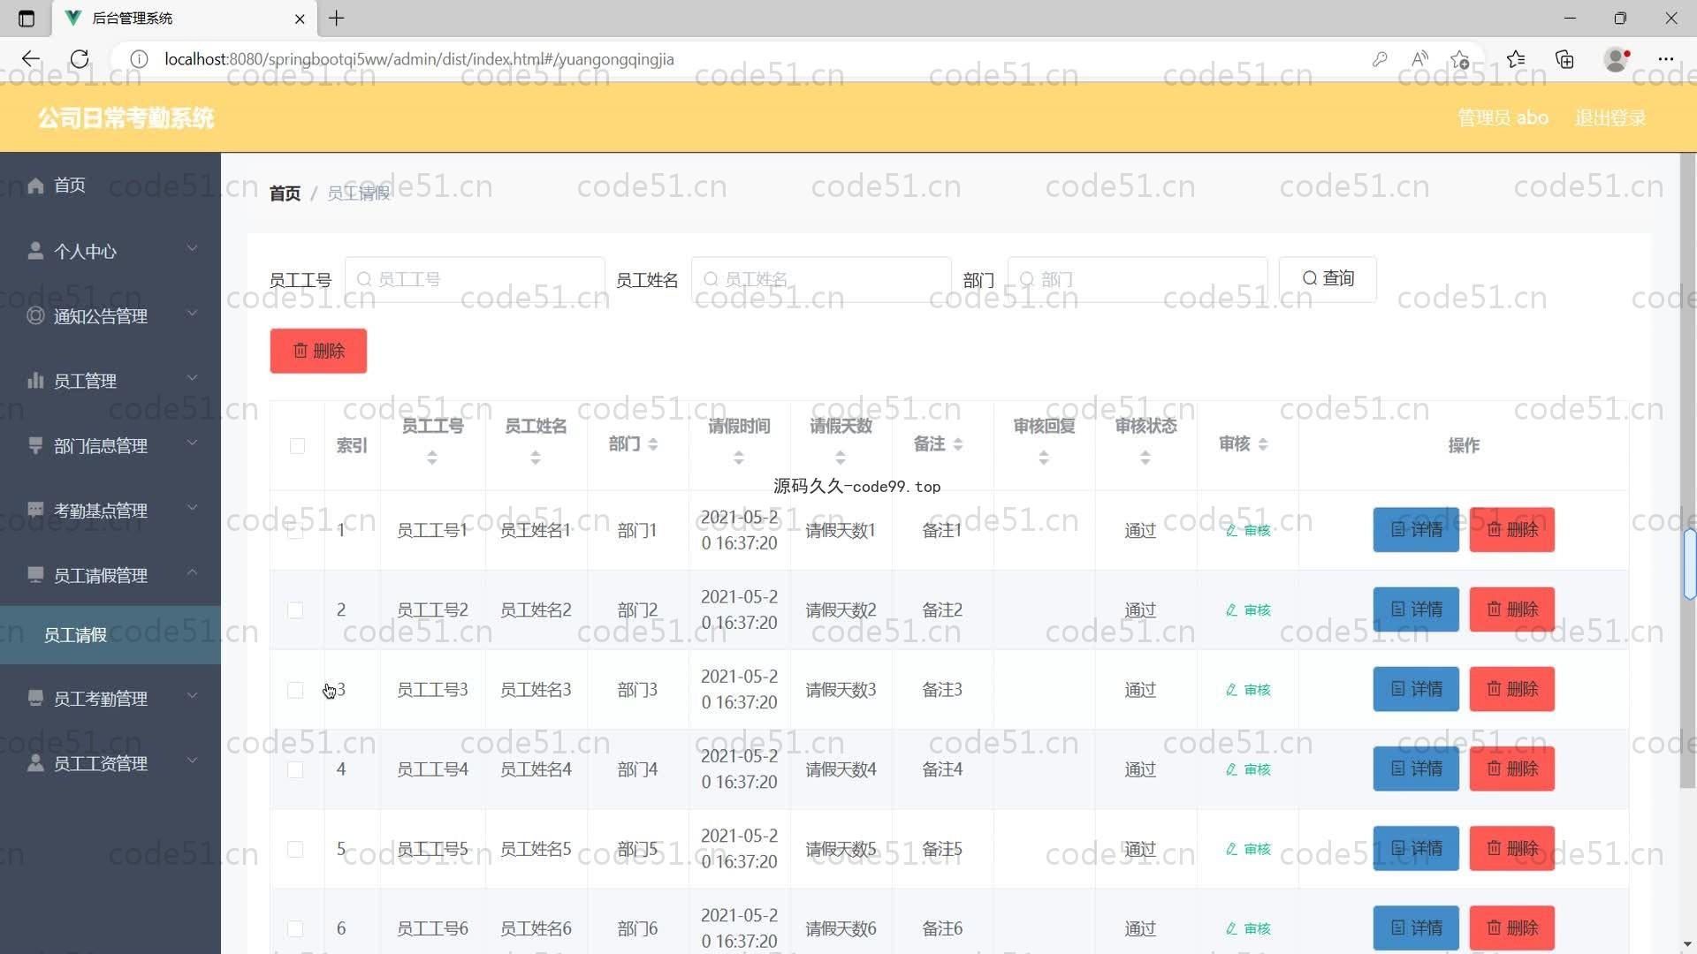
Task: Focus the 部门 search field
Action: point(1138,279)
